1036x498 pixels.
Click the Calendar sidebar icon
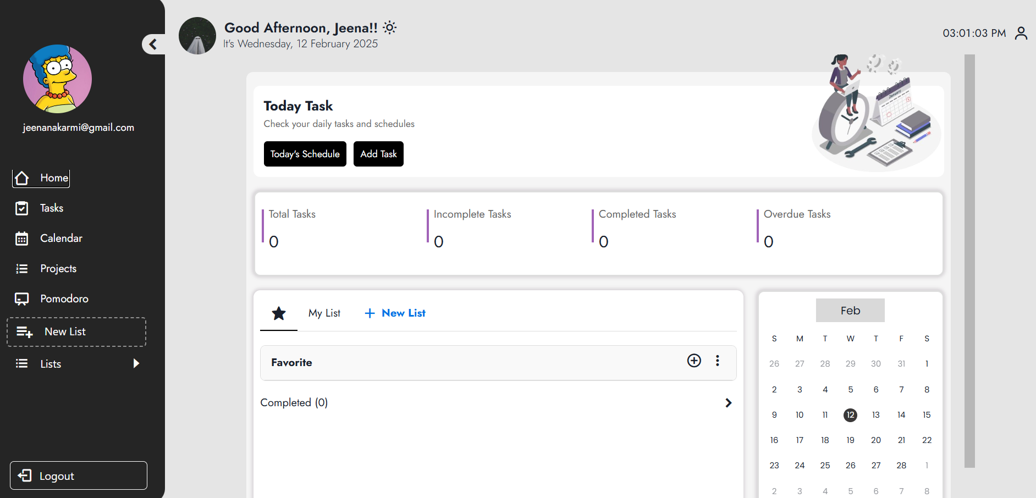22,239
